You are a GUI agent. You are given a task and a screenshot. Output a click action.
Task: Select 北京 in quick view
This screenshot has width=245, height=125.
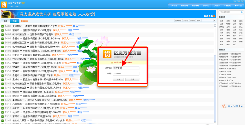coord(228,21)
